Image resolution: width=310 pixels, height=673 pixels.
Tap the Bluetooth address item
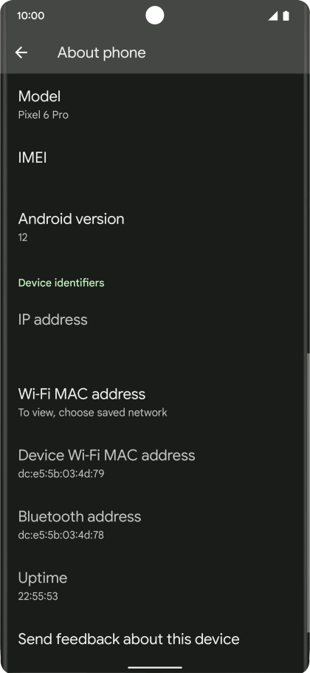pos(155,525)
